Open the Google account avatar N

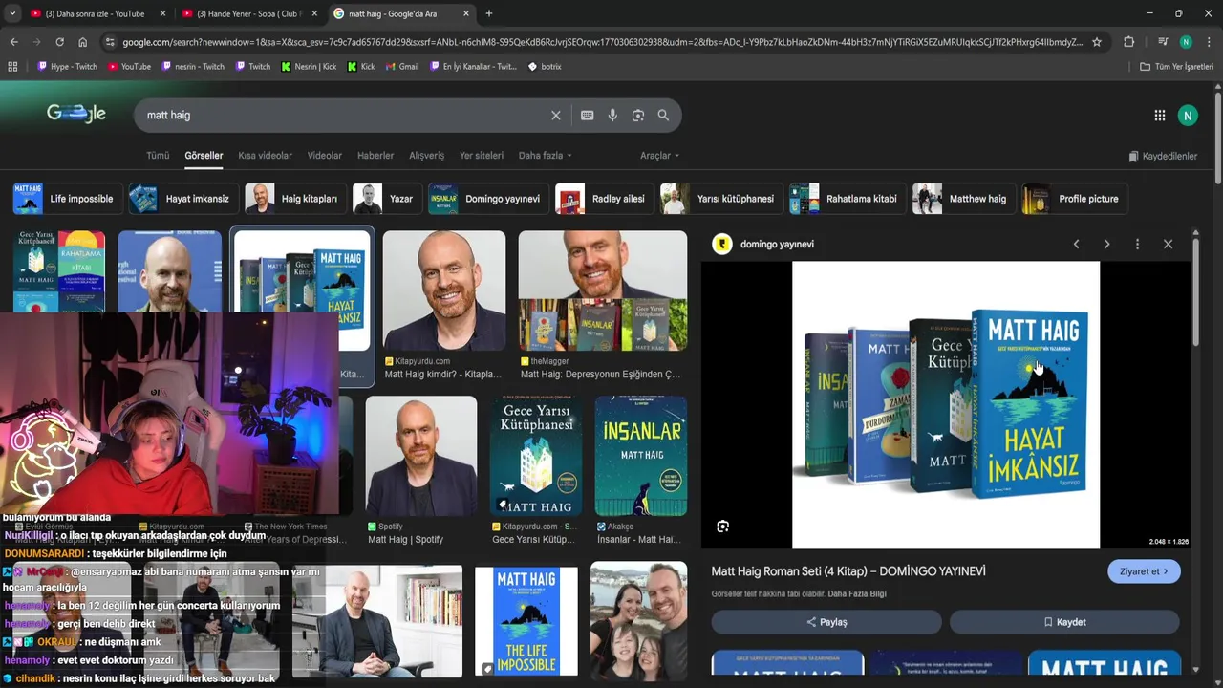1188,116
